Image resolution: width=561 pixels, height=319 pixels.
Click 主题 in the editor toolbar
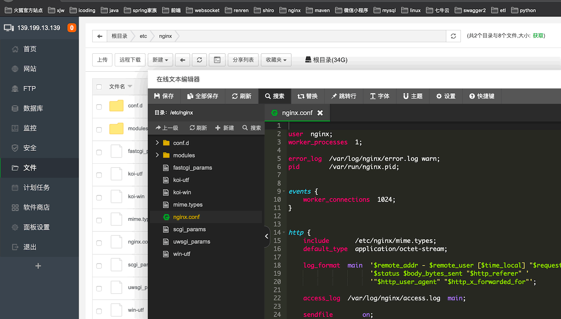point(413,96)
